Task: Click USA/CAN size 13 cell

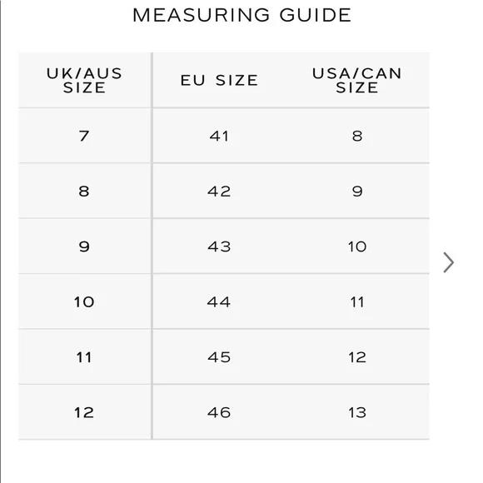Action: (357, 412)
